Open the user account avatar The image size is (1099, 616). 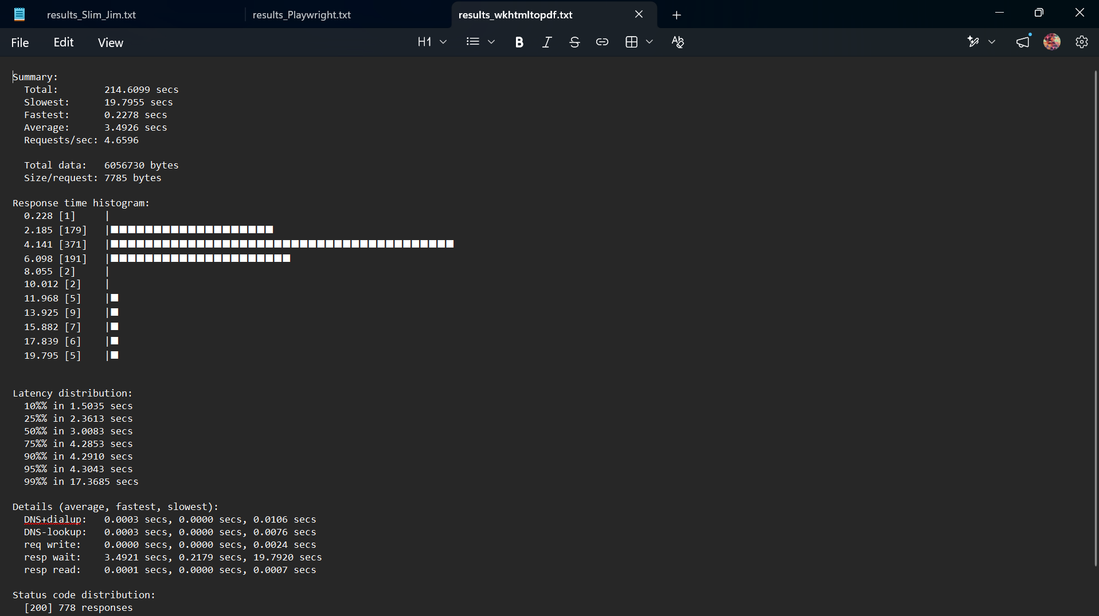click(x=1052, y=42)
